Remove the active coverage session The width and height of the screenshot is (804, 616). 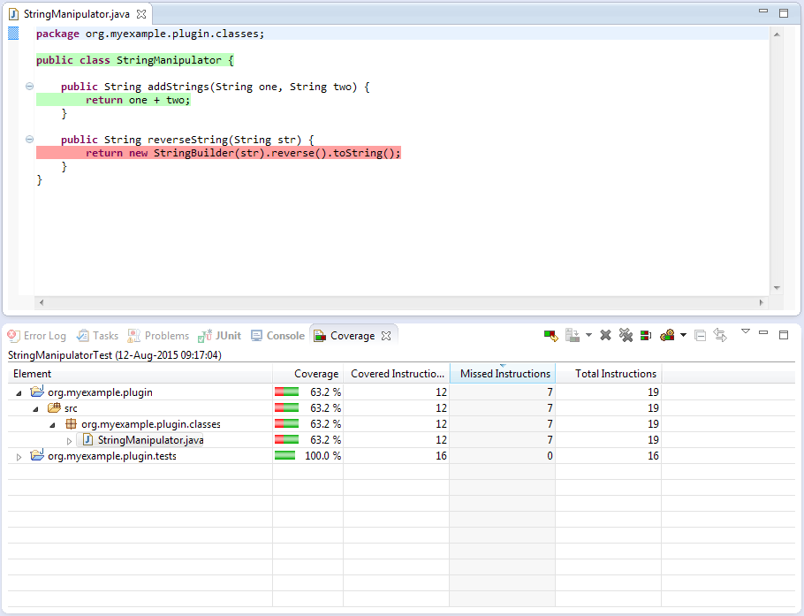click(x=605, y=336)
